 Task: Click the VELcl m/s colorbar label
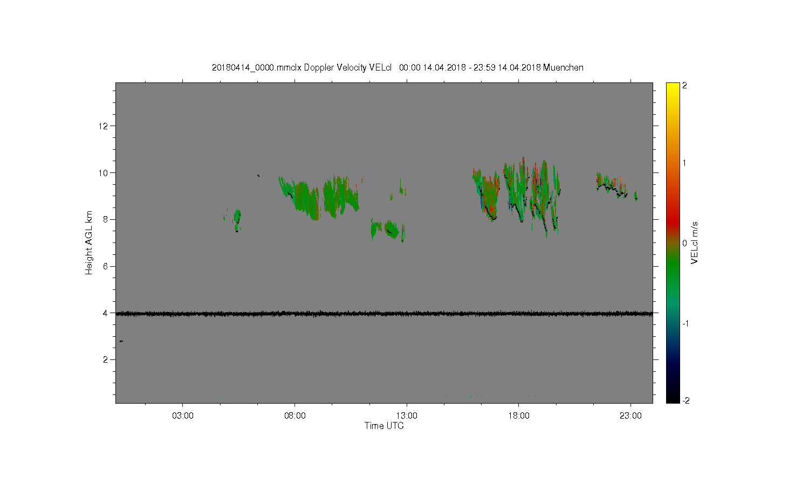coord(695,242)
